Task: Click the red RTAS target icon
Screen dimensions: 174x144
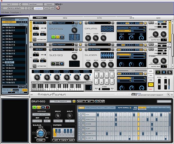Action: (58, 8)
